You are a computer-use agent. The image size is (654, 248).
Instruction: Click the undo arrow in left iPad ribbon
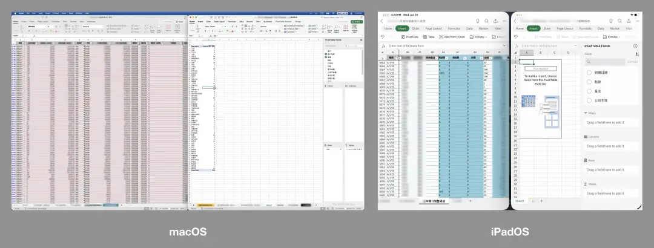pos(384,37)
